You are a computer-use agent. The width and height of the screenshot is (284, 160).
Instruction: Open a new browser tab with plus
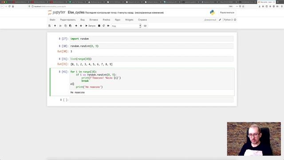[x=278, y=2]
